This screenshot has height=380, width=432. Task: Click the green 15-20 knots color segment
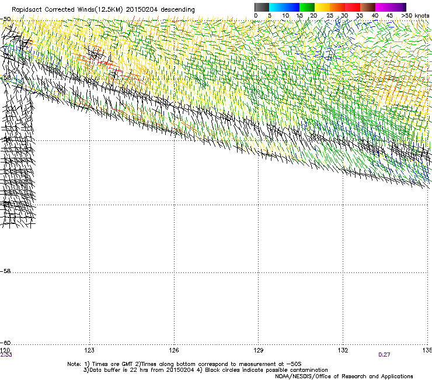tap(307, 7)
